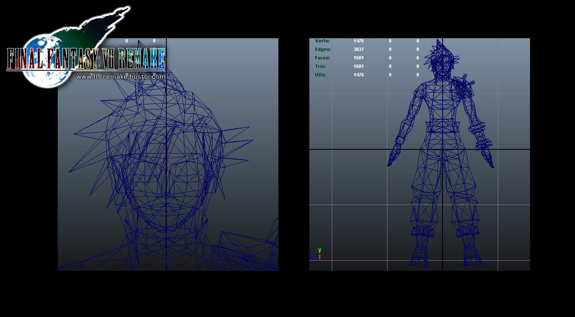The width and height of the screenshot is (575, 317).
Task: Click the 1681 value in Faces row
Action: (359, 58)
